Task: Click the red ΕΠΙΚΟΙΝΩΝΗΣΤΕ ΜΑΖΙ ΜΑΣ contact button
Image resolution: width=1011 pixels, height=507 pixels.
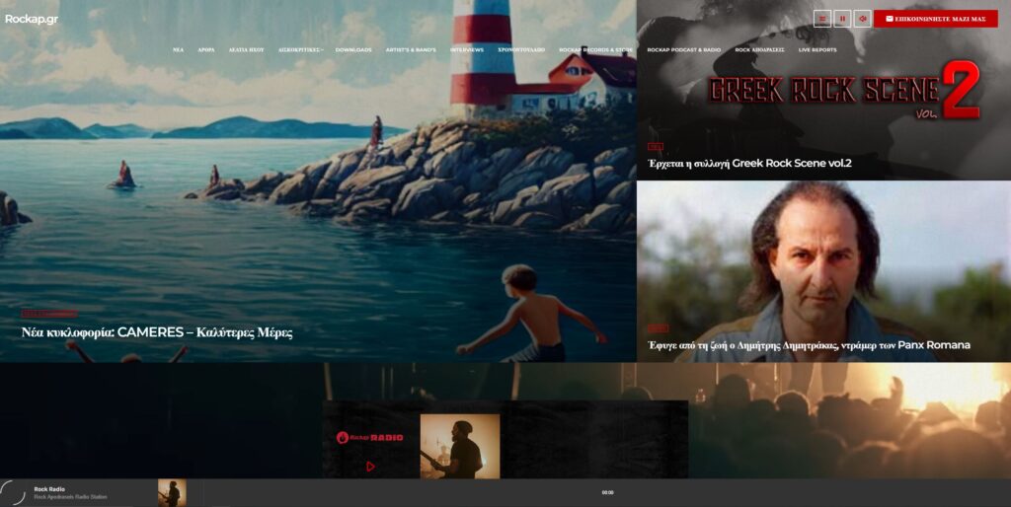Action: point(936,19)
